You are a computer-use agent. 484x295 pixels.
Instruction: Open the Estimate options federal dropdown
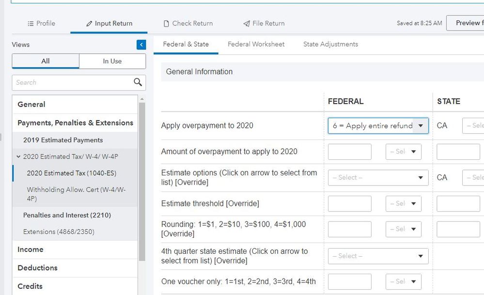coord(378,177)
